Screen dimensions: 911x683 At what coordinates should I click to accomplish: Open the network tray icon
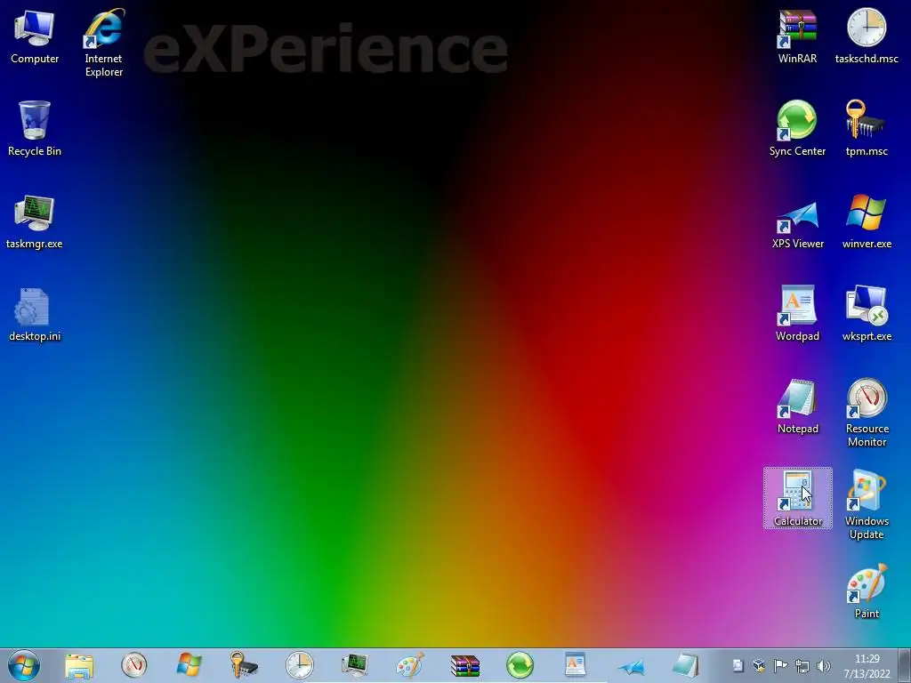click(x=802, y=665)
